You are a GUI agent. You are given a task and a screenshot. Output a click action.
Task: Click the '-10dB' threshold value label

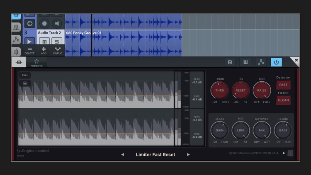click(219, 79)
